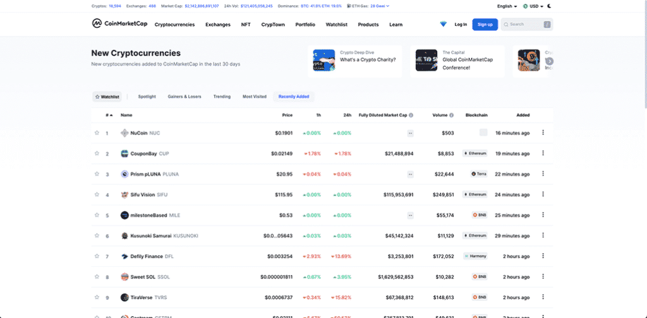Click the Prism pLUNA coin icon

tap(124, 174)
